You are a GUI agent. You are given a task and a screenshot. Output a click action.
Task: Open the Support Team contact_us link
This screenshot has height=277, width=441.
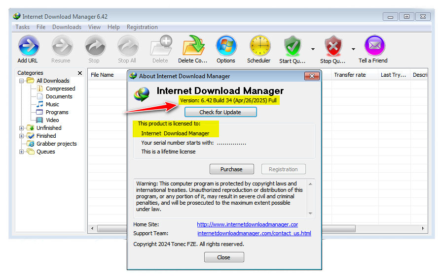tap(254, 233)
